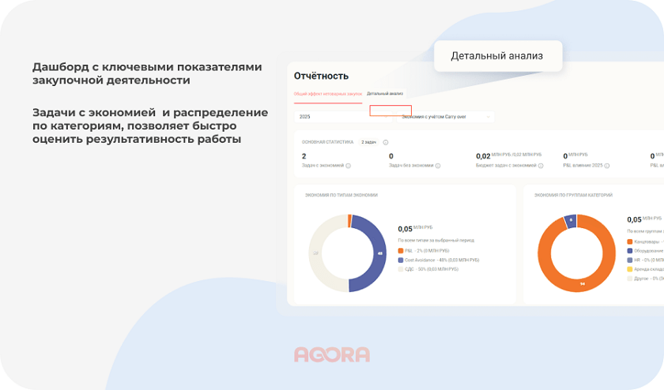The image size is (664, 390).
Task: Click yellow 'Аренда склада' legend swatch
Action: point(630,269)
